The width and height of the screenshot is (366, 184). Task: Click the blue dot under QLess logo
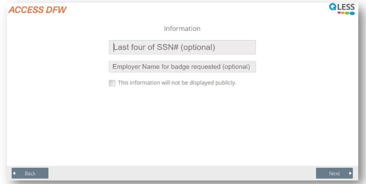click(x=352, y=13)
